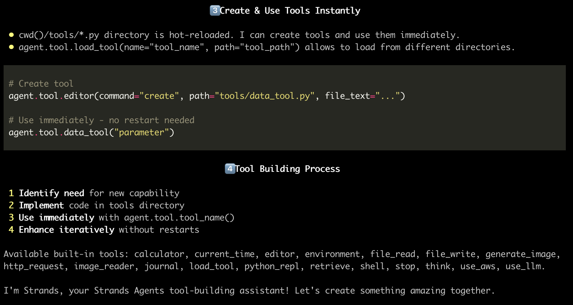
Task: Click yellow list number 2 beside Implement
Action: [x=11, y=205]
